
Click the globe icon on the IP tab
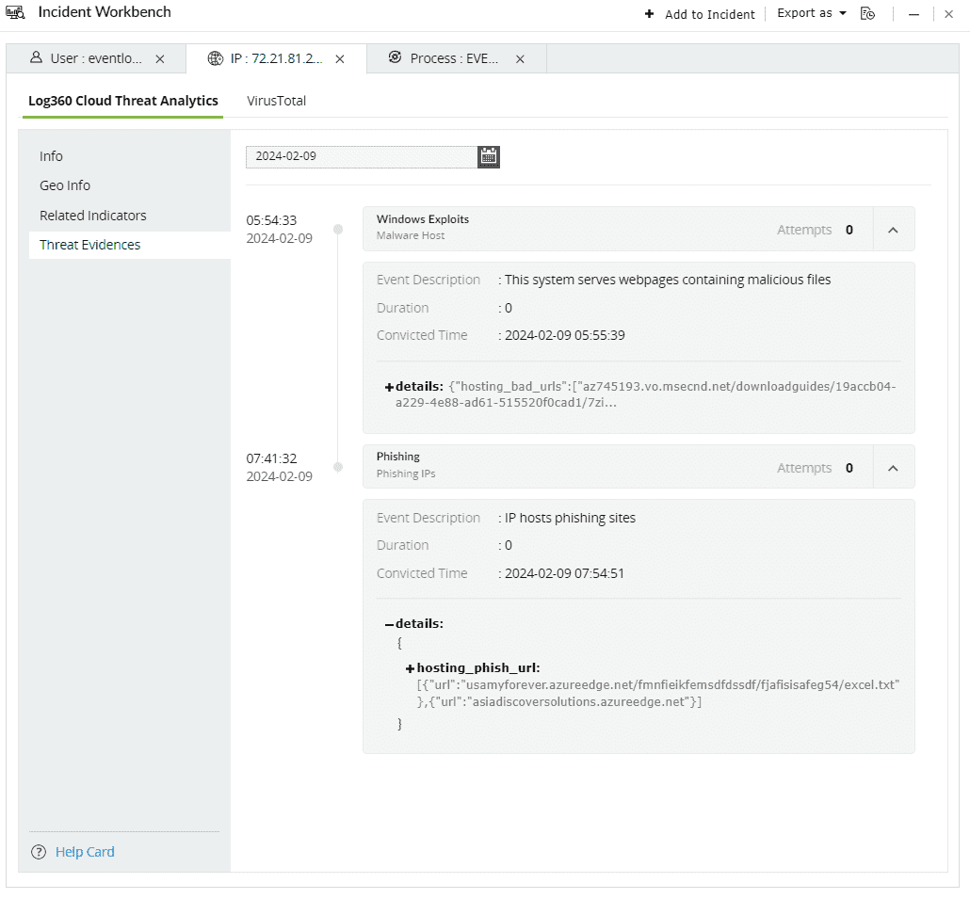pos(215,57)
